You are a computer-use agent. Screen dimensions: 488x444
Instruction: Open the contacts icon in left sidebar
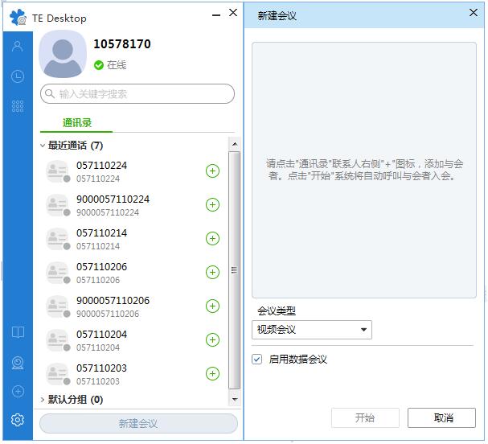17,47
